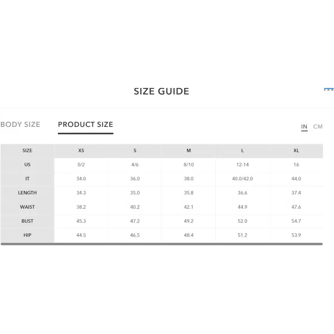Click the XL column header
Screen dimensions: 334x334
[296, 151]
